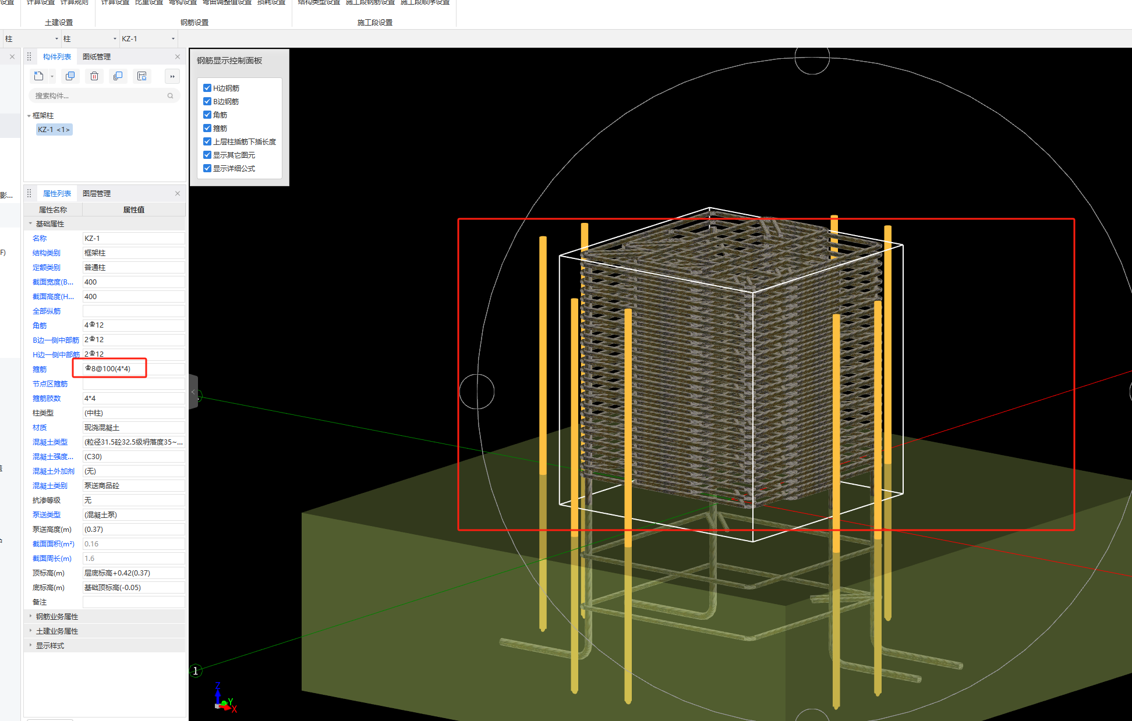Open the new component dropdown arrow
The image size is (1132, 721).
coord(52,76)
